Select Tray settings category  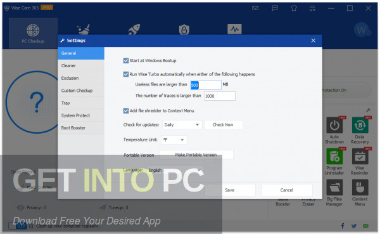pos(81,103)
